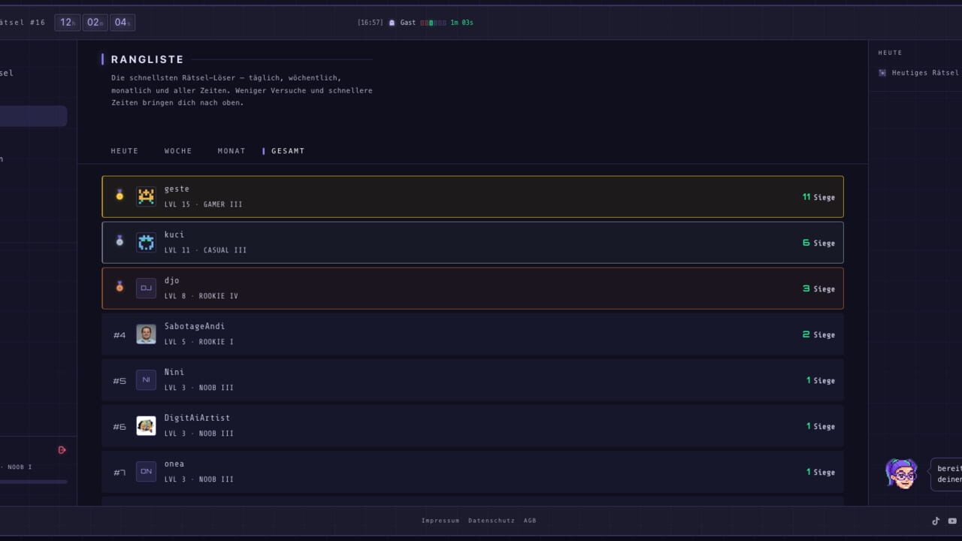The image size is (962, 541).
Task: Open the AGB footer link
Action: click(x=530, y=521)
